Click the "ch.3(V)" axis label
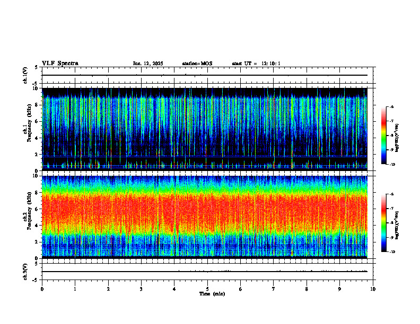The image size is (420, 324). click(25, 272)
